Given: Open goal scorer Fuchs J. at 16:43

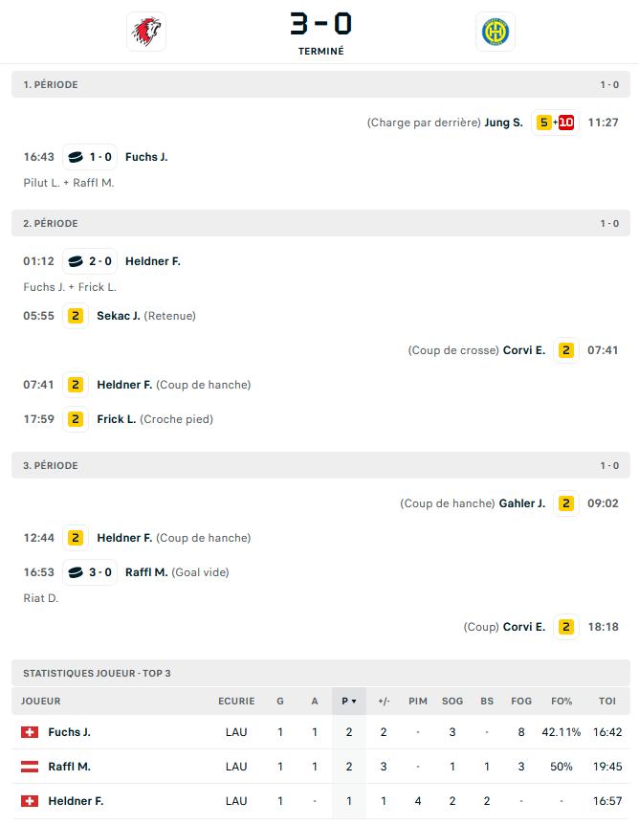Looking at the screenshot, I should pos(146,157).
